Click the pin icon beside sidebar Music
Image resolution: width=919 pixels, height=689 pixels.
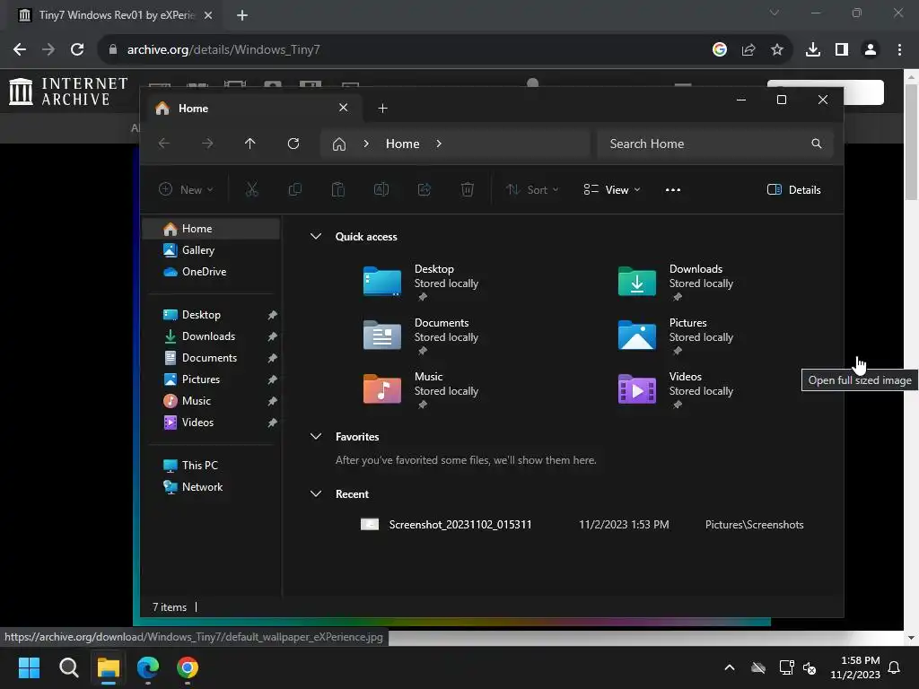click(272, 401)
